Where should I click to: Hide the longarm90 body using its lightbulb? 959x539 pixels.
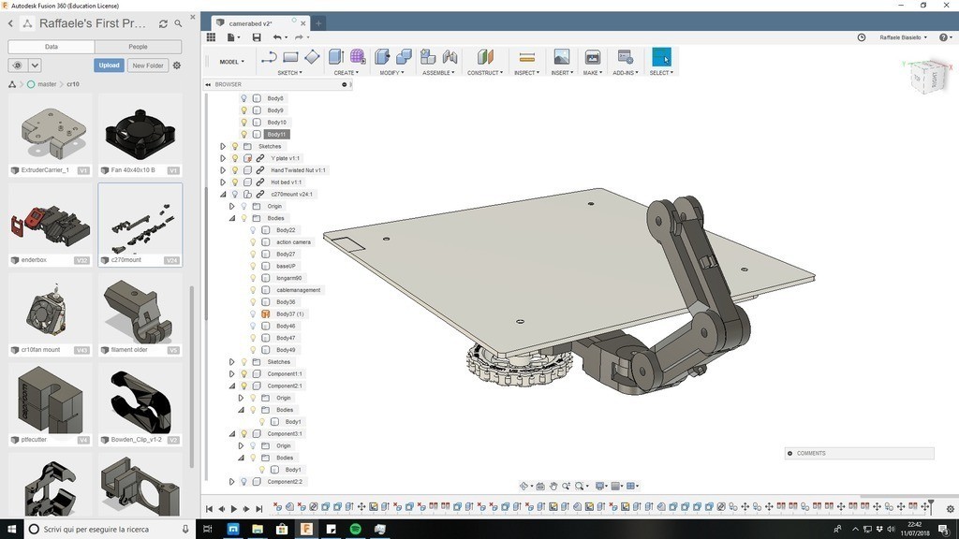click(x=253, y=278)
